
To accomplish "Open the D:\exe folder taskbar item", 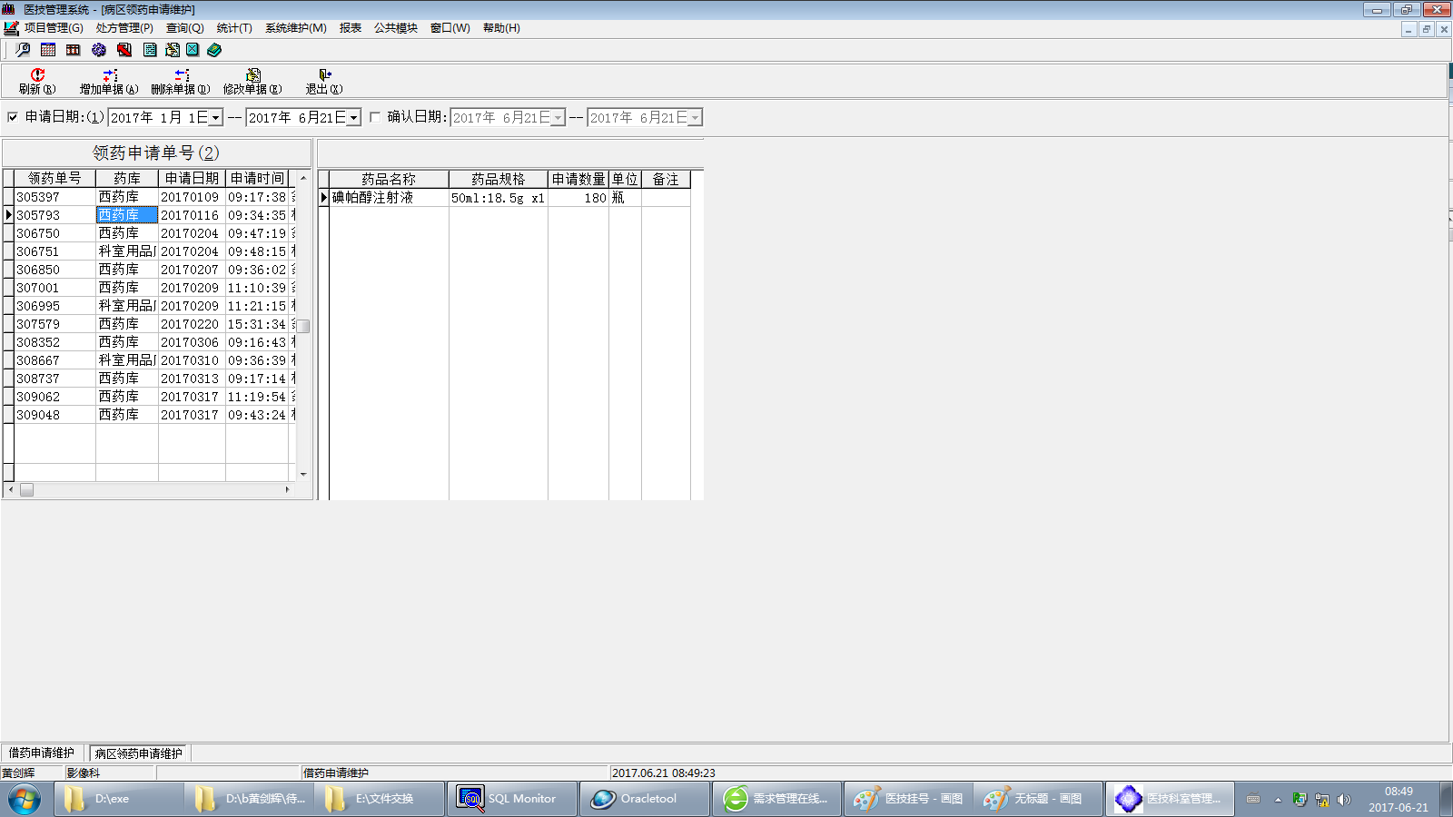I will tap(118, 799).
